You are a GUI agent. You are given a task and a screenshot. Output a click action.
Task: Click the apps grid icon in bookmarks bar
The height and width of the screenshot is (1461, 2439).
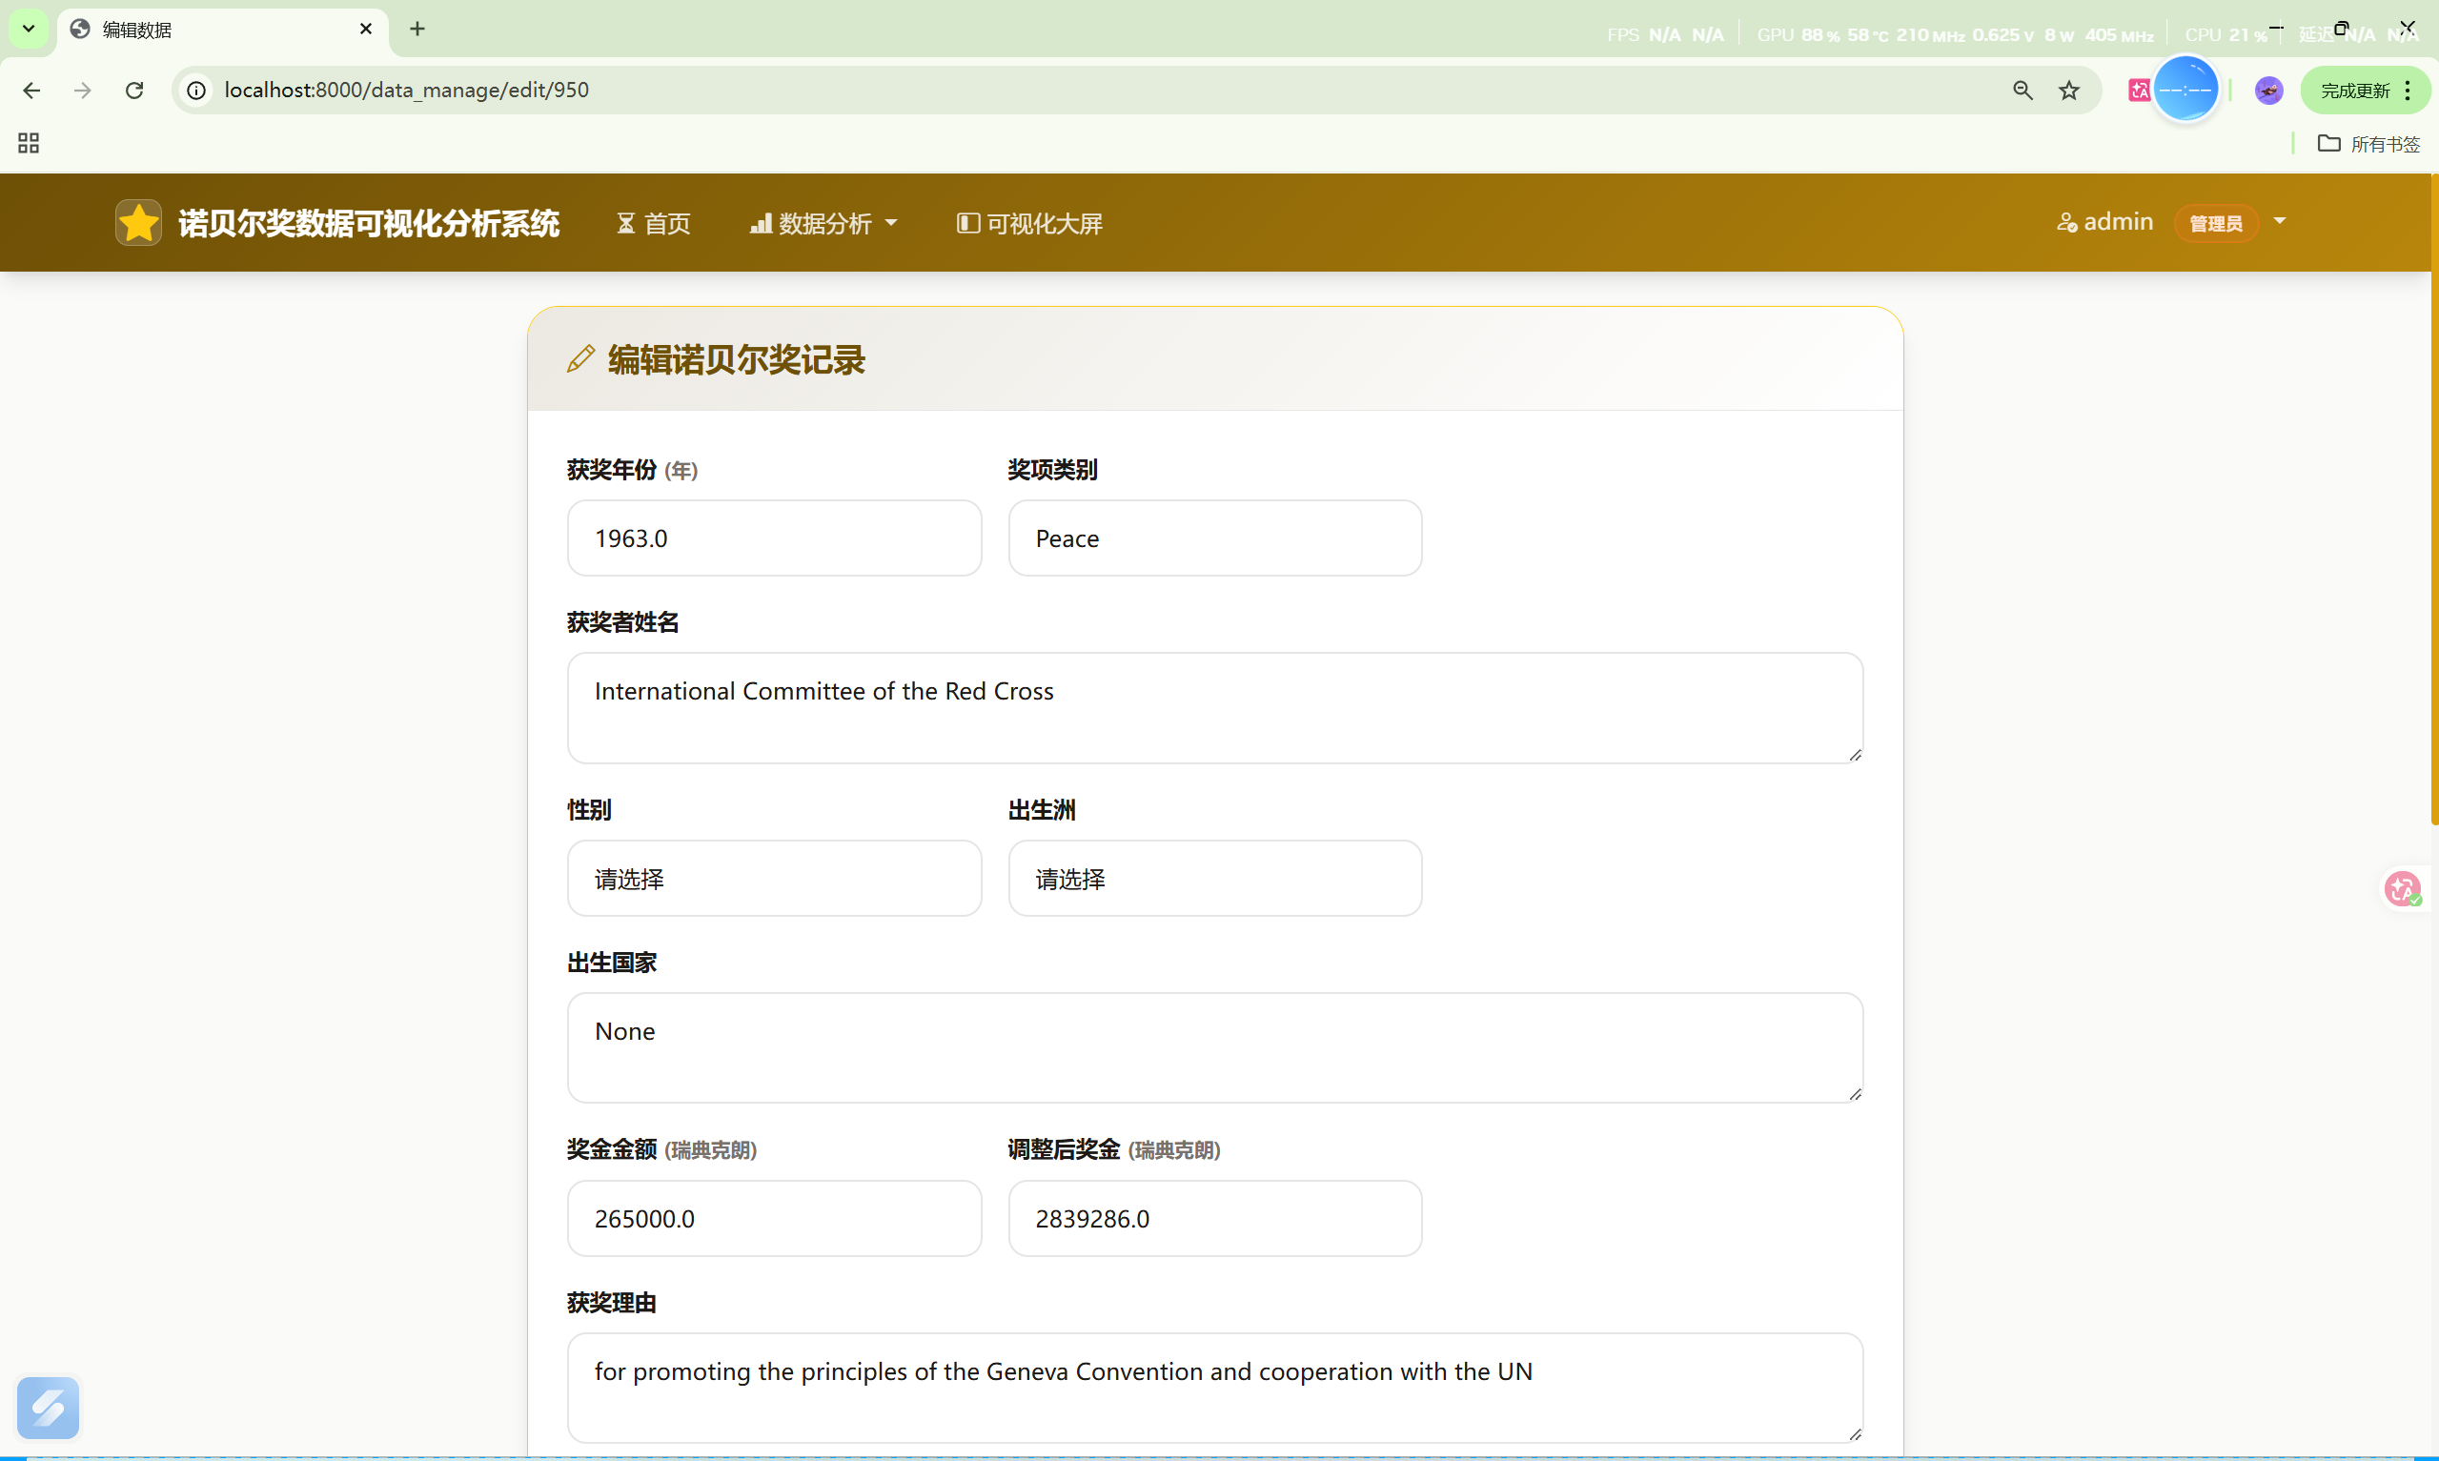[29, 144]
